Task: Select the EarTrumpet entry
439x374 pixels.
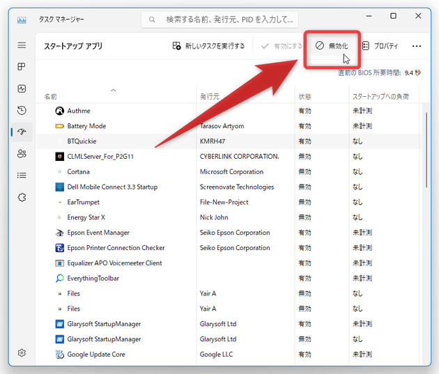Action: pyautogui.click(x=83, y=202)
